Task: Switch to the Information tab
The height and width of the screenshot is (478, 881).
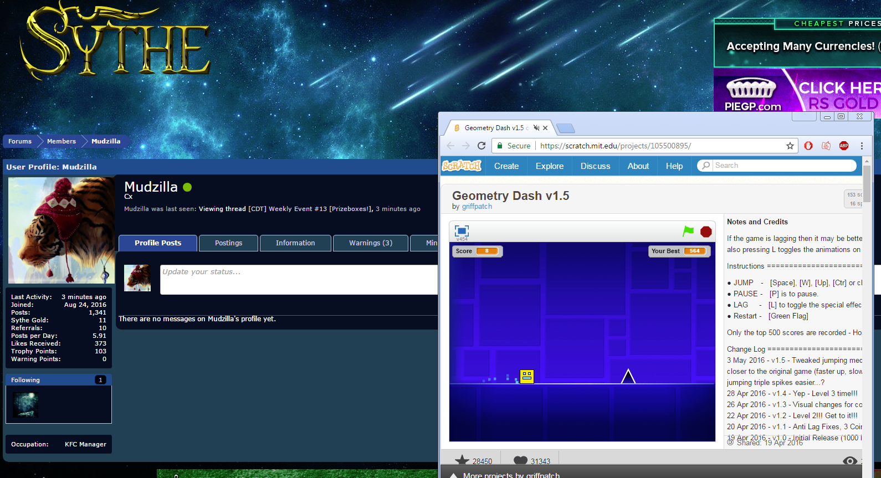Action: click(x=295, y=243)
